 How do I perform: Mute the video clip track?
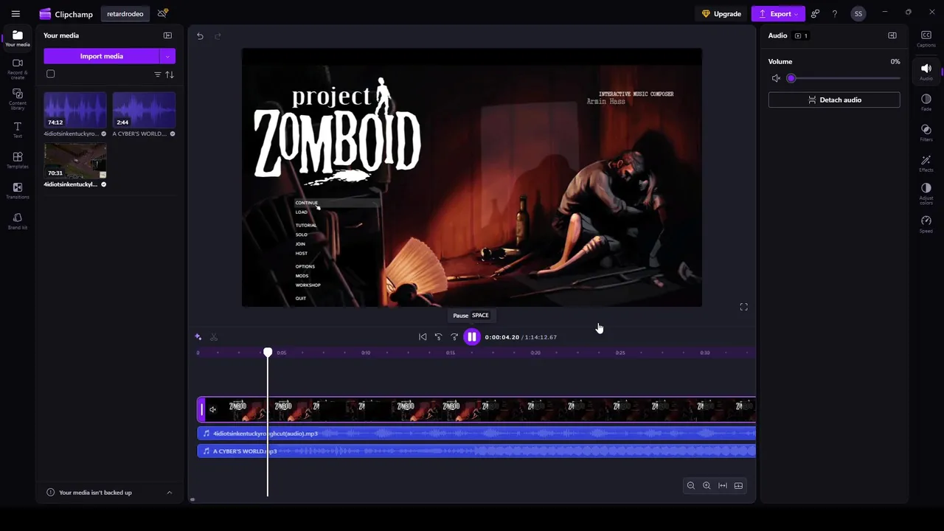tap(212, 409)
